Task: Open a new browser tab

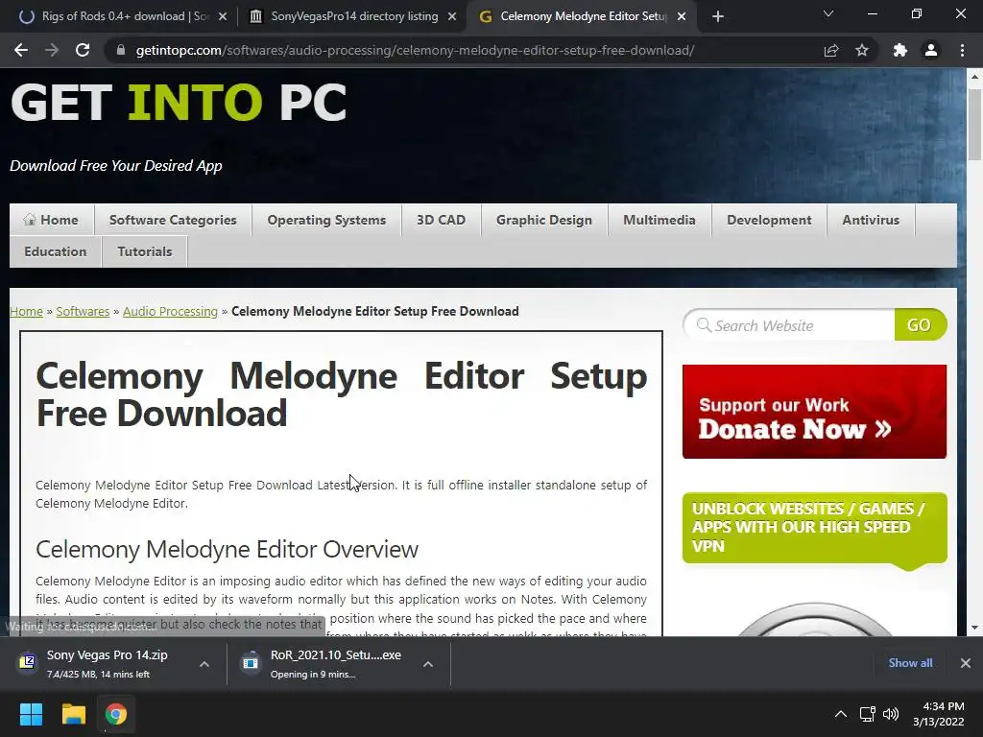Action: click(718, 16)
